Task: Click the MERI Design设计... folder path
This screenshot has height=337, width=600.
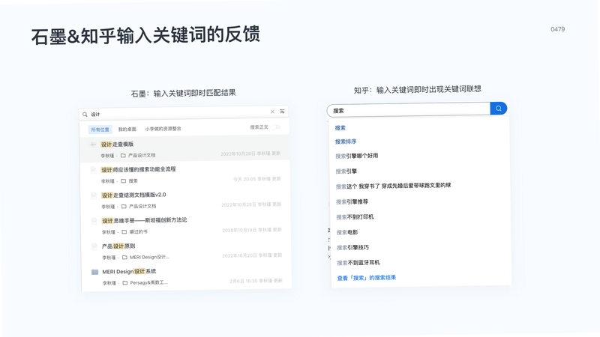Action: coord(145,257)
